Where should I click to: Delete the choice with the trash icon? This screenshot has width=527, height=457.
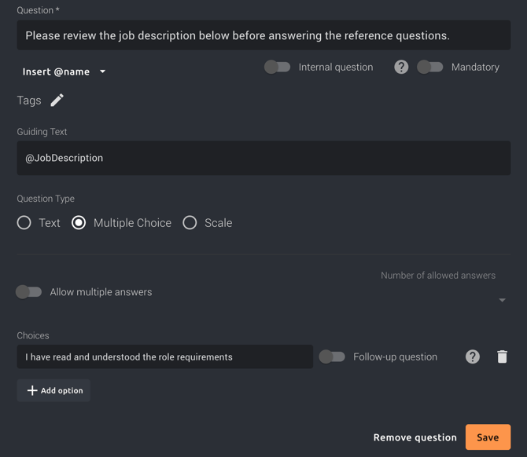tap(502, 356)
